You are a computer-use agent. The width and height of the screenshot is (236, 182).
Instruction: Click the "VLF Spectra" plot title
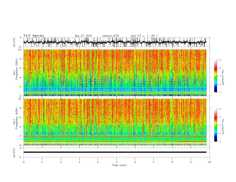(34, 36)
